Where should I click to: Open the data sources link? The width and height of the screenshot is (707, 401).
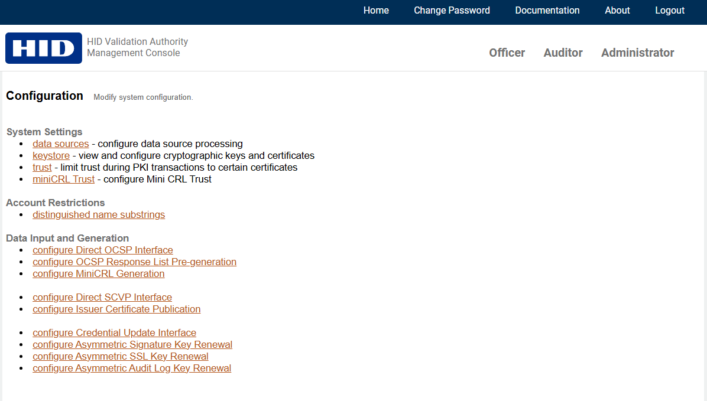pos(60,144)
